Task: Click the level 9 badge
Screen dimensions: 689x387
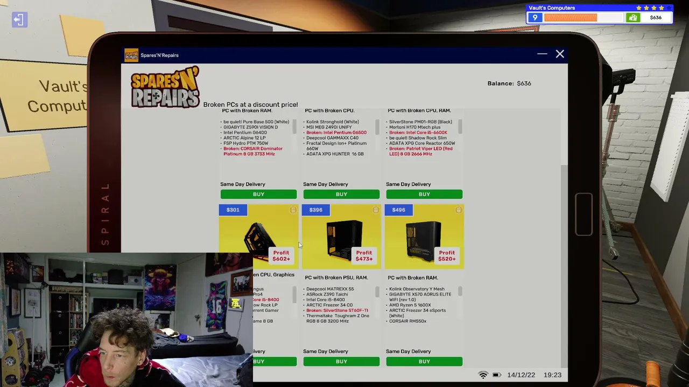Action: (x=535, y=18)
